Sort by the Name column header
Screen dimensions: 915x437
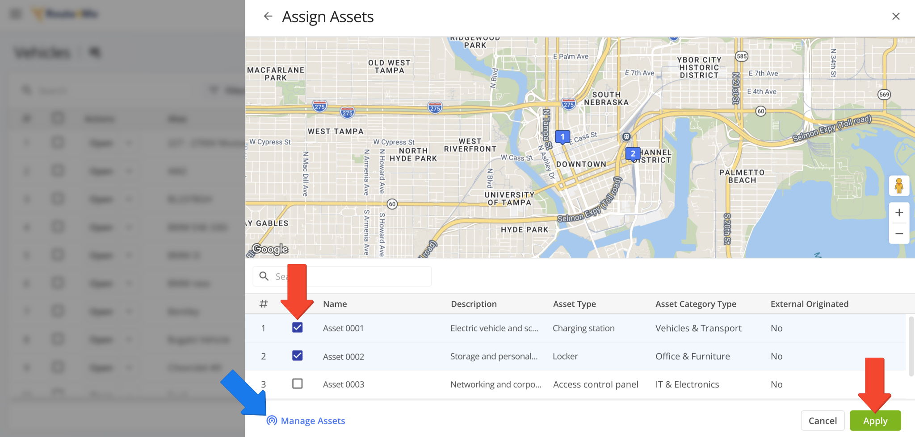pyautogui.click(x=335, y=304)
